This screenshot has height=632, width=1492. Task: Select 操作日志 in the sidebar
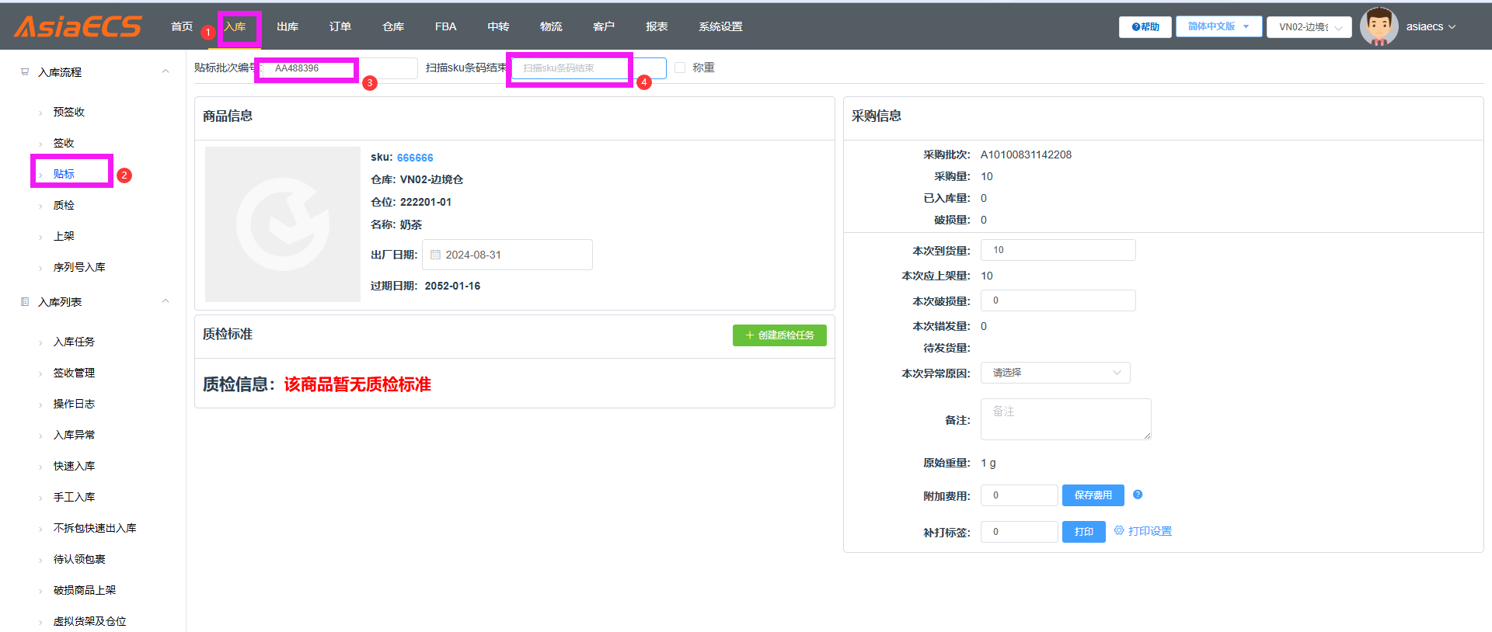[74, 404]
